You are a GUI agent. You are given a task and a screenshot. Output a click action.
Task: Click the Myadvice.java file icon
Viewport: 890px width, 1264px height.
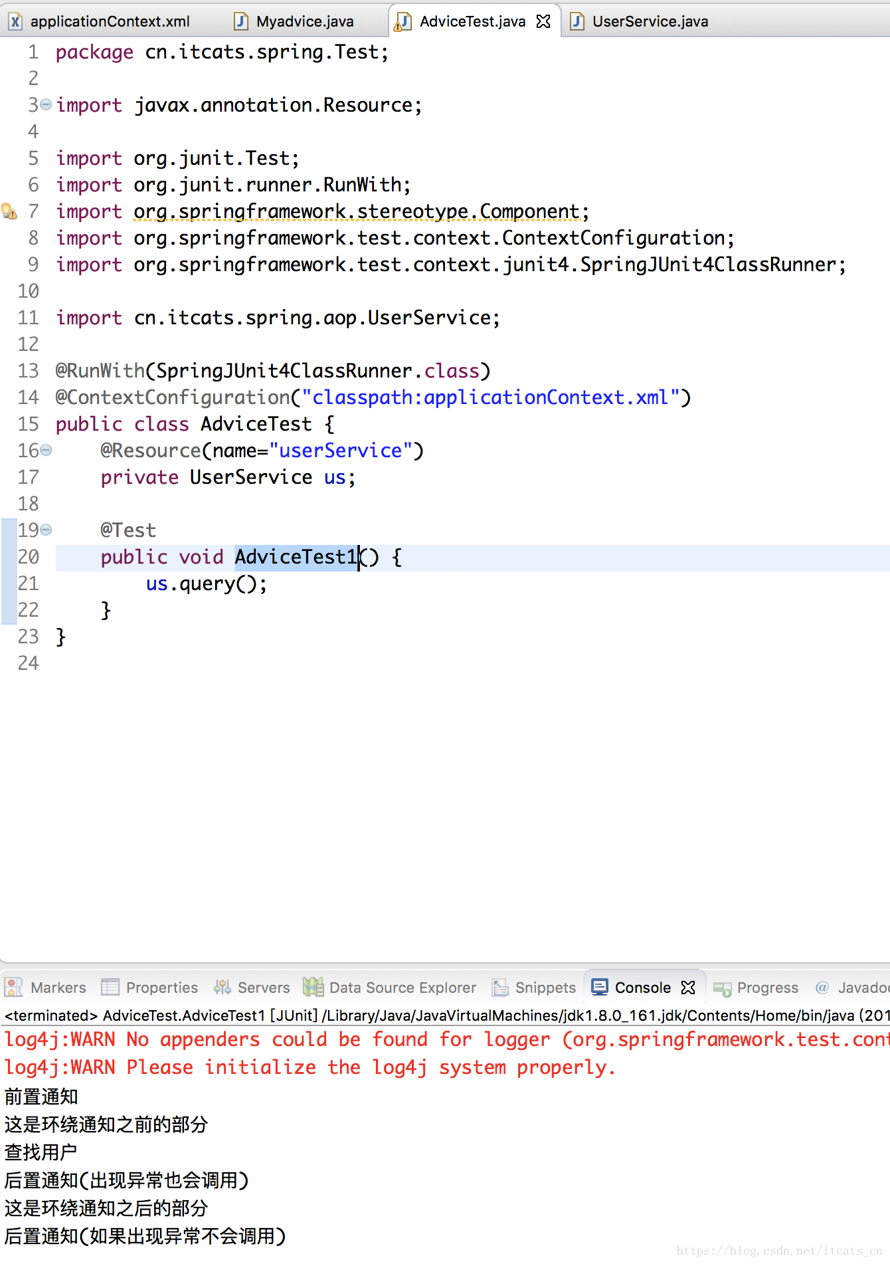[x=241, y=22]
